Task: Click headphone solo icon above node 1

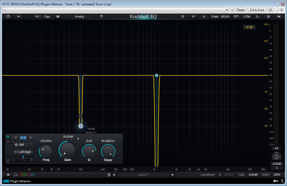Action: click(81, 116)
